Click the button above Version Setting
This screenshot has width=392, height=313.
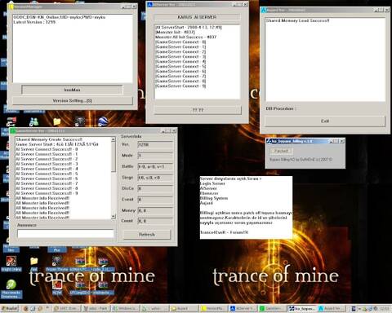point(72,90)
